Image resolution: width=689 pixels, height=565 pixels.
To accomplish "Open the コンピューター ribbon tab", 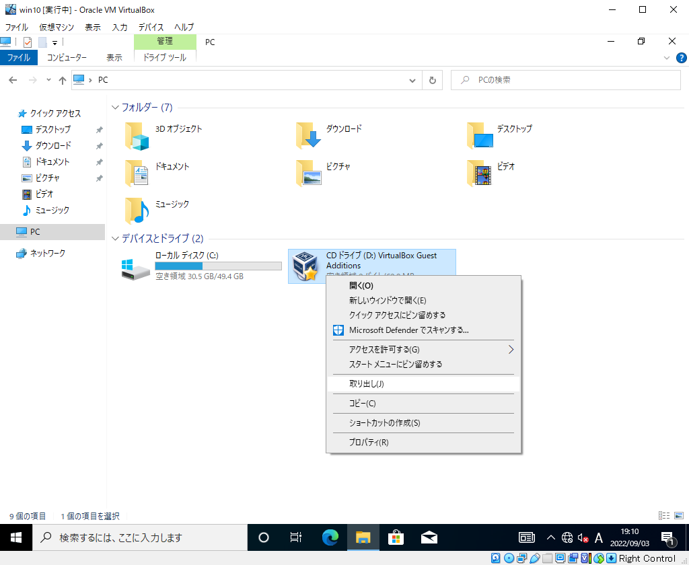I will [x=67, y=58].
